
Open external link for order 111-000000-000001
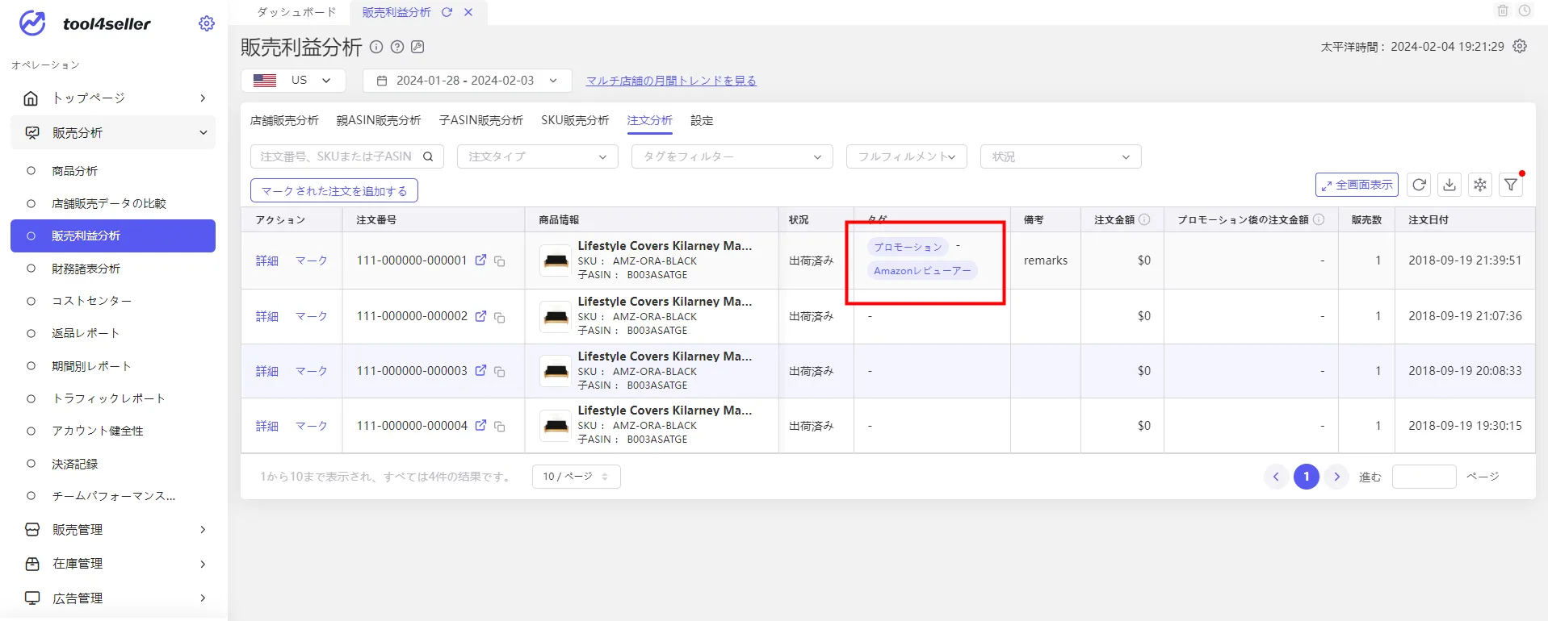coord(481,260)
